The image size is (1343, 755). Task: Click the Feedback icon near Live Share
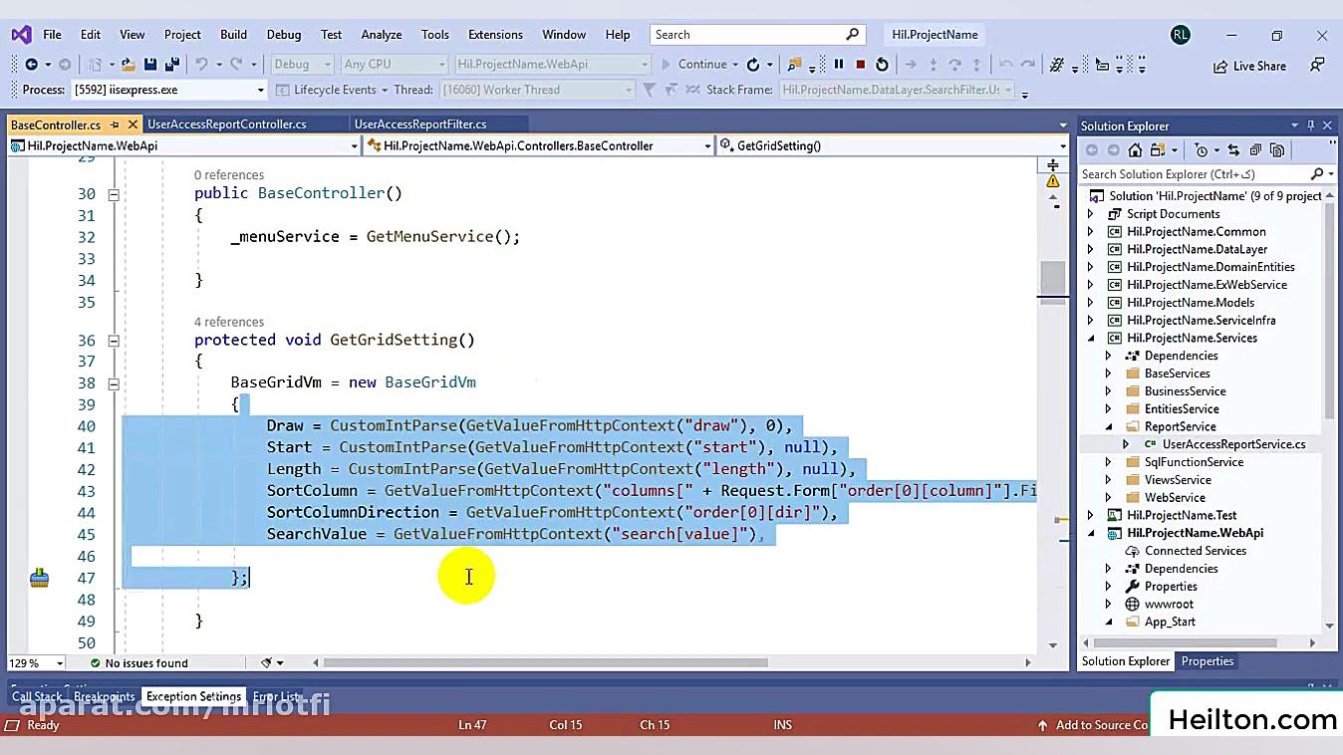point(1317,65)
